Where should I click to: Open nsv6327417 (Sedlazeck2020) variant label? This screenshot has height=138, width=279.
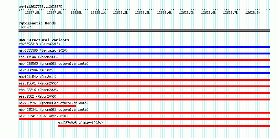[x=43, y=116]
